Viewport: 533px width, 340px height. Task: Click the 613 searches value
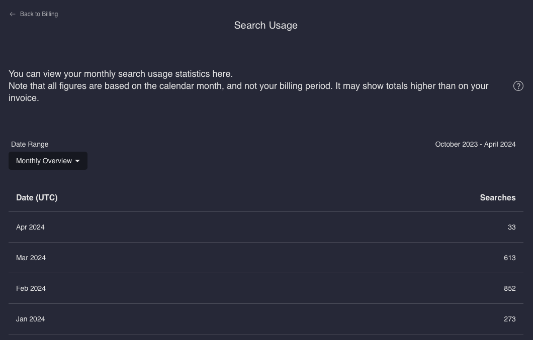(509, 258)
